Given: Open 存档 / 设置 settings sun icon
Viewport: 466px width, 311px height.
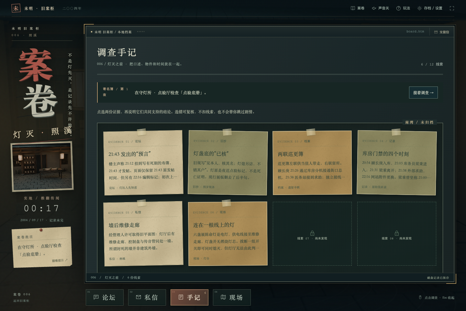Looking at the screenshot, I should click(430, 8).
